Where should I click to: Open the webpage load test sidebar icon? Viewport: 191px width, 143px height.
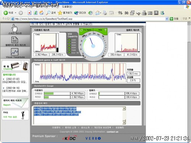15,41
